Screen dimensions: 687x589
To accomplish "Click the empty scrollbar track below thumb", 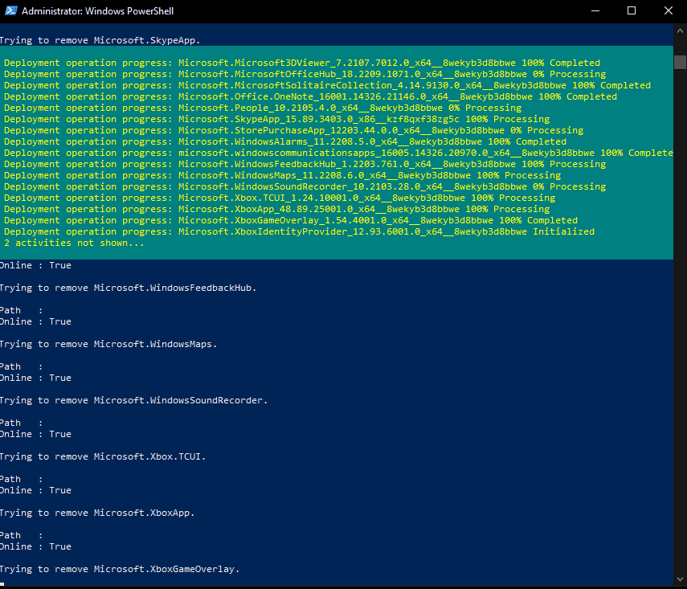I will 680,321.
